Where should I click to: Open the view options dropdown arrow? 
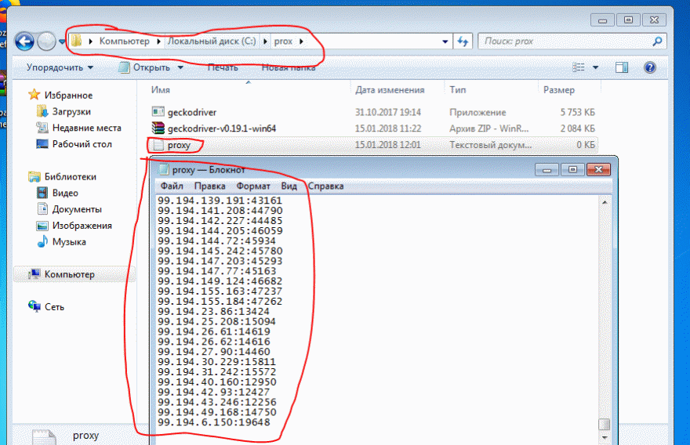595,67
